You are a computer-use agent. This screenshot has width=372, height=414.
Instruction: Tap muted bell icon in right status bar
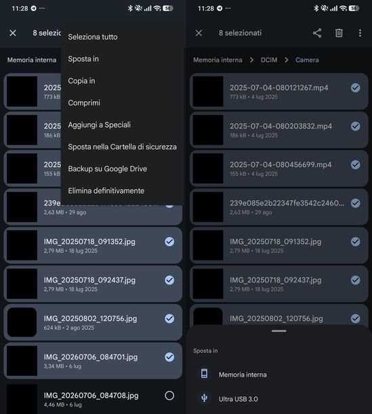[325, 8]
